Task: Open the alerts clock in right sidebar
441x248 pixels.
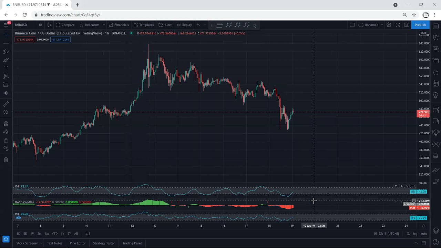Action: [x=436, y=38]
